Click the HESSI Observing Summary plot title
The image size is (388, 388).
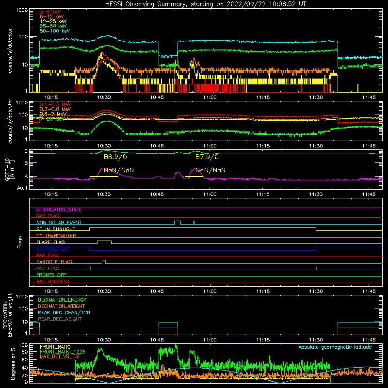click(205, 4)
